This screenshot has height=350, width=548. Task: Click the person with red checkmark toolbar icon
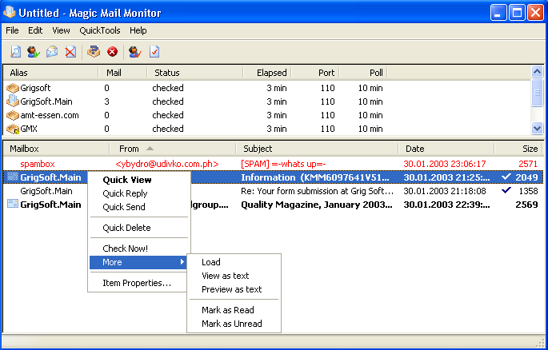coord(135,52)
